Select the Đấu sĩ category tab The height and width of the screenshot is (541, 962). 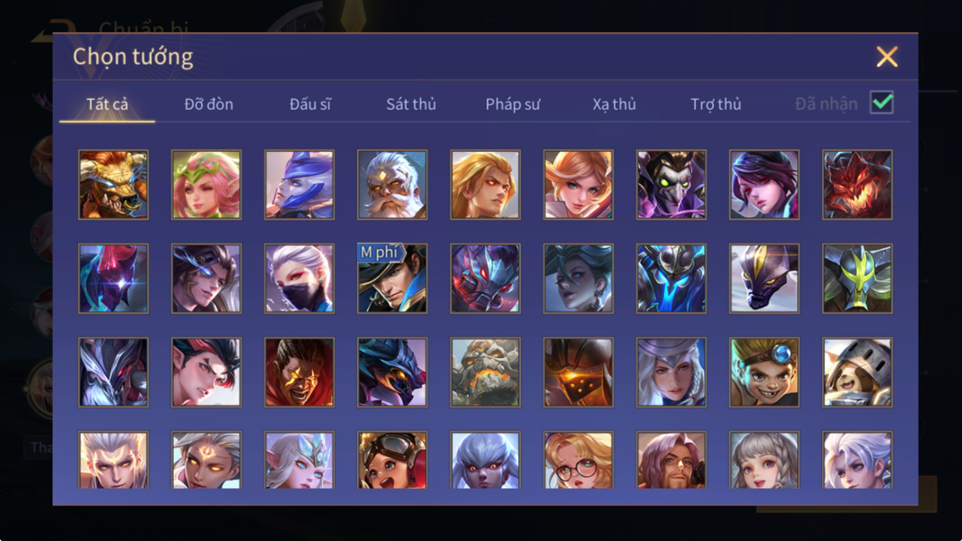pos(310,104)
